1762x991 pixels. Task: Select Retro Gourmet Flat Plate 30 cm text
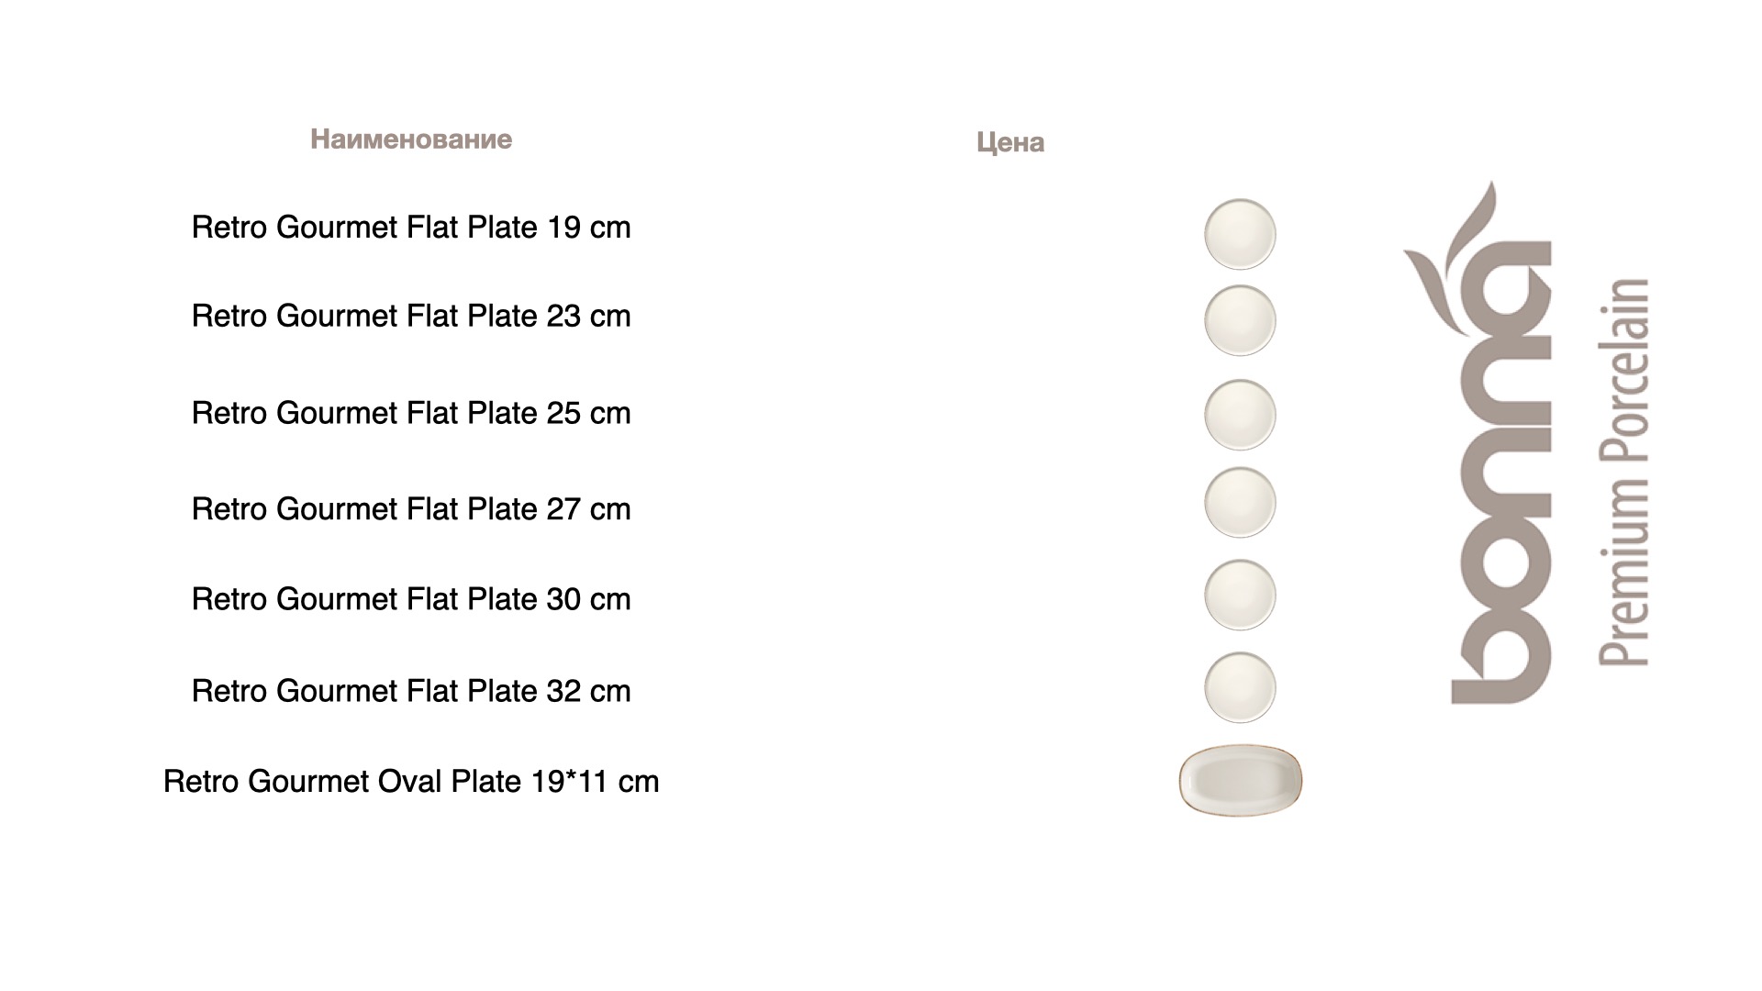410,599
